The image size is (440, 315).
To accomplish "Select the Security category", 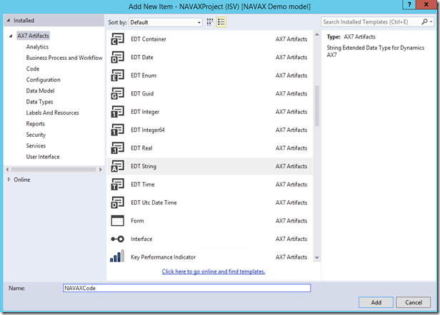I will click(x=36, y=135).
